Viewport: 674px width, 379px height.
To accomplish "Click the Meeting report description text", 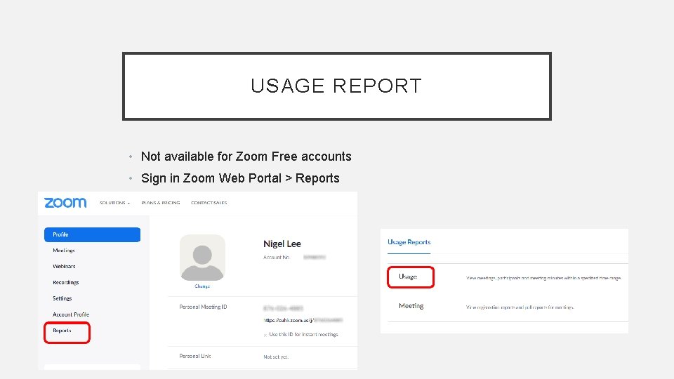I will tap(520, 307).
